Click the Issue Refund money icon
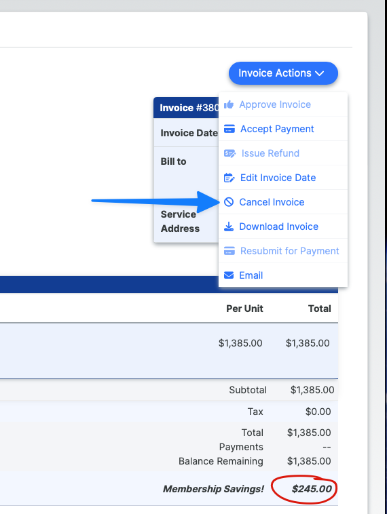387x514 pixels. tap(229, 153)
